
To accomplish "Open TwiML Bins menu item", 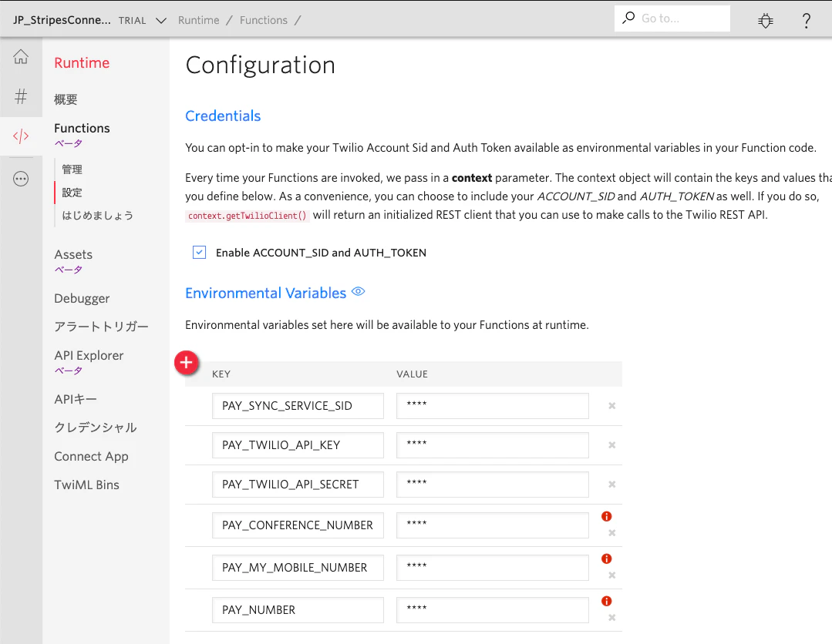I will (86, 485).
